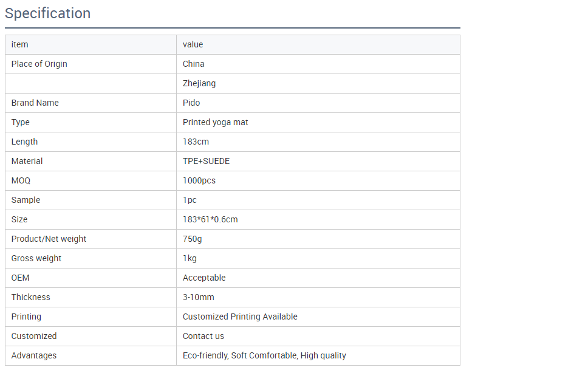Click the '1000pcs' value

[x=199, y=180]
